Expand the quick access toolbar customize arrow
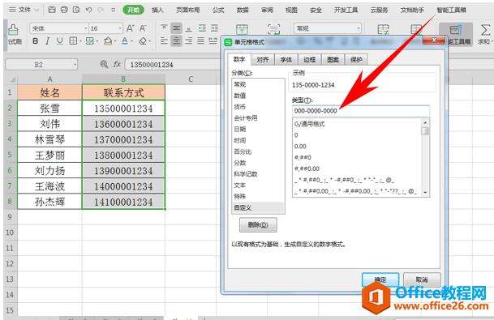The height and width of the screenshot is (320, 494). (114, 10)
